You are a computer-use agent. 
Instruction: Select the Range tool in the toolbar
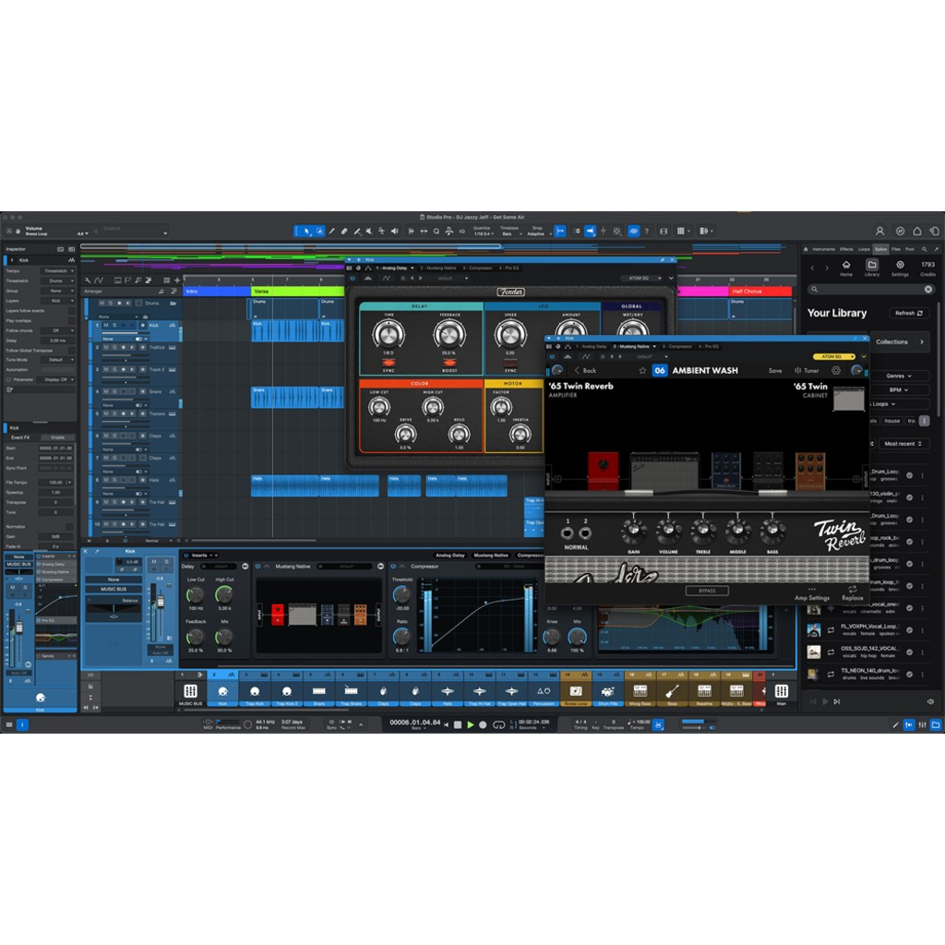[x=319, y=231]
